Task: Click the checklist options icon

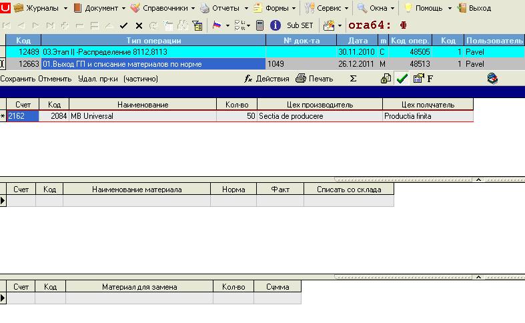Action: click(x=239, y=25)
